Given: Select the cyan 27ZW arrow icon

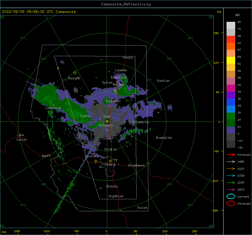Looking at the screenshot, I should (231, 176).
